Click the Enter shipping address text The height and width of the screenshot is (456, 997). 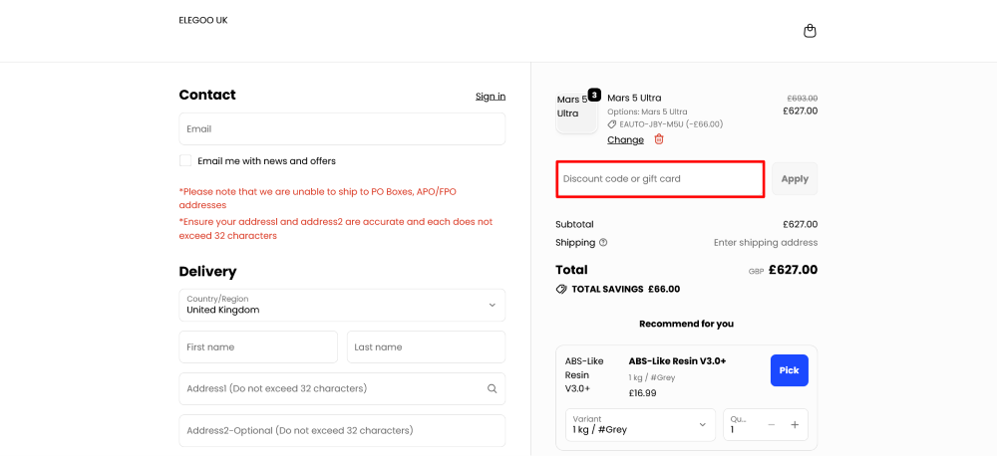click(x=766, y=243)
